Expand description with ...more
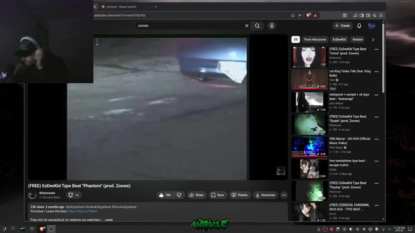The image size is (415, 233). coord(108,220)
